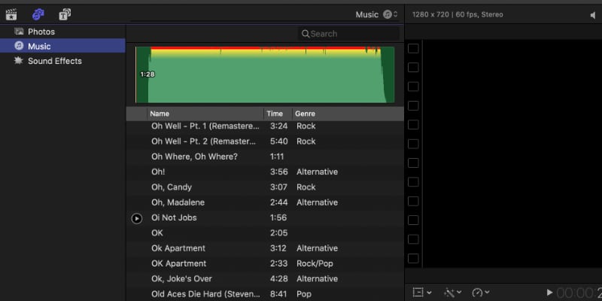Click the viewer timecode display
Viewport: 602px width, 301px height.
[x=579, y=293]
